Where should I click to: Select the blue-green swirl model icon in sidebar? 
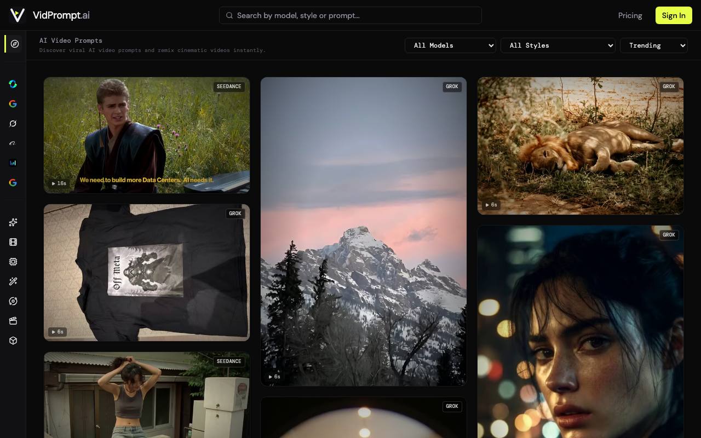click(x=13, y=84)
